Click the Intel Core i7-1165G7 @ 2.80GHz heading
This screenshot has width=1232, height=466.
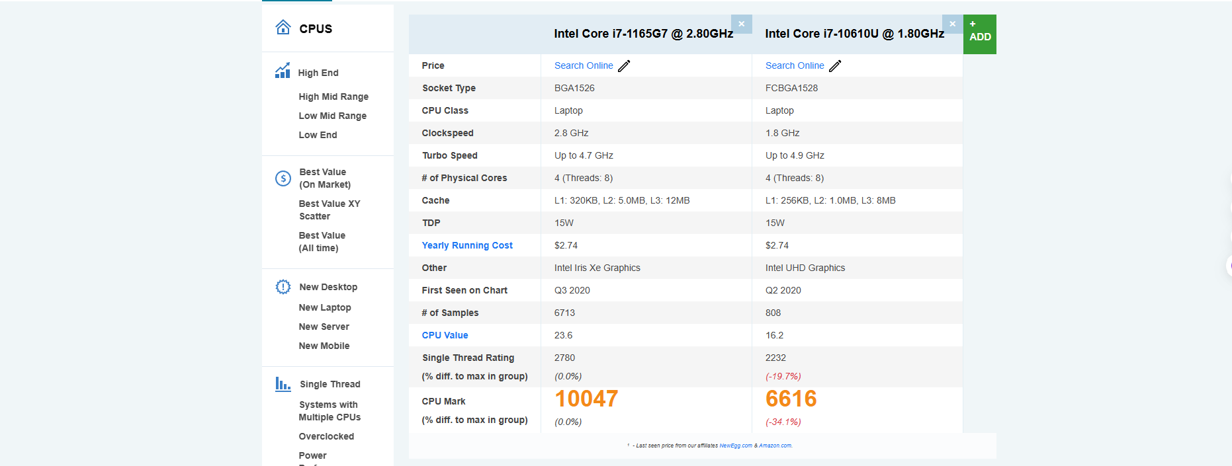[644, 34]
